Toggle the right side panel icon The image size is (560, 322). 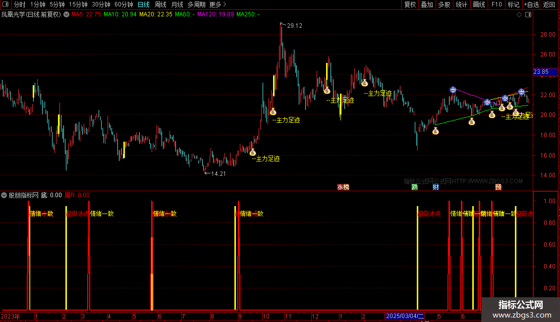[x=528, y=15]
